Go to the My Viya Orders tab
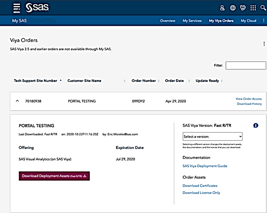Viewport: 267px width, 213px height. click(221, 21)
